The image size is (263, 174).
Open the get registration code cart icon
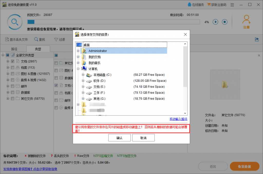(209, 5)
